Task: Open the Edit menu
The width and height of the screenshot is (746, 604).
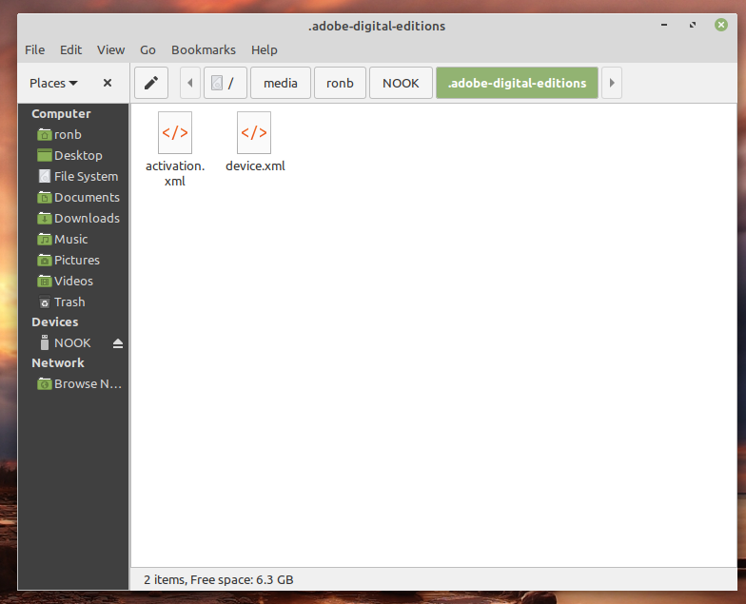Action: [70, 49]
